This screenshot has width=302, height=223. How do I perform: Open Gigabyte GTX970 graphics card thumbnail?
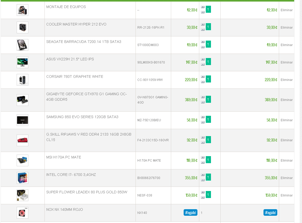click(x=23, y=100)
